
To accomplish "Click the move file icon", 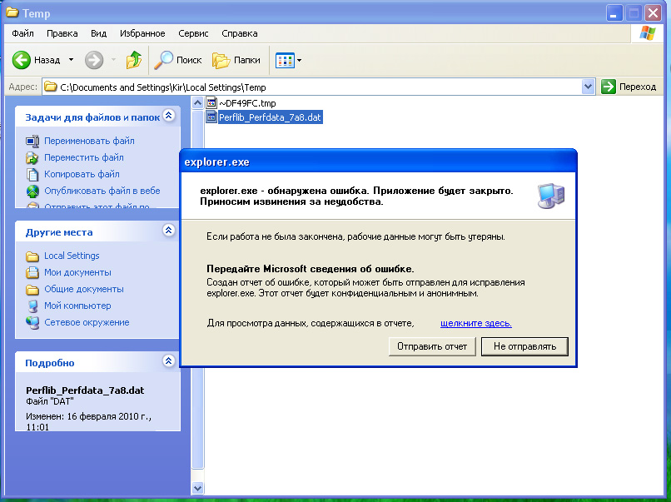I will click(32, 158).
